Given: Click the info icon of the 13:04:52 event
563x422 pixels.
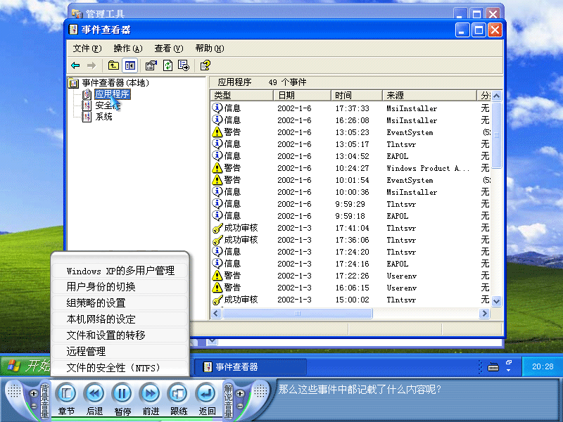Looking at the screenshot, I should [x=217, y=155].
